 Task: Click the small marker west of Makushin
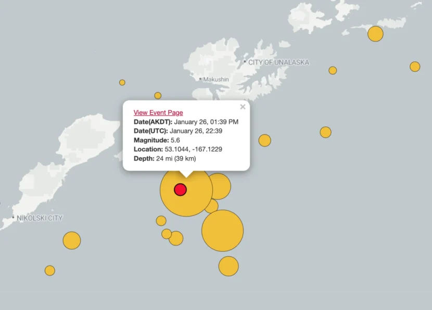tap(122, 83)
